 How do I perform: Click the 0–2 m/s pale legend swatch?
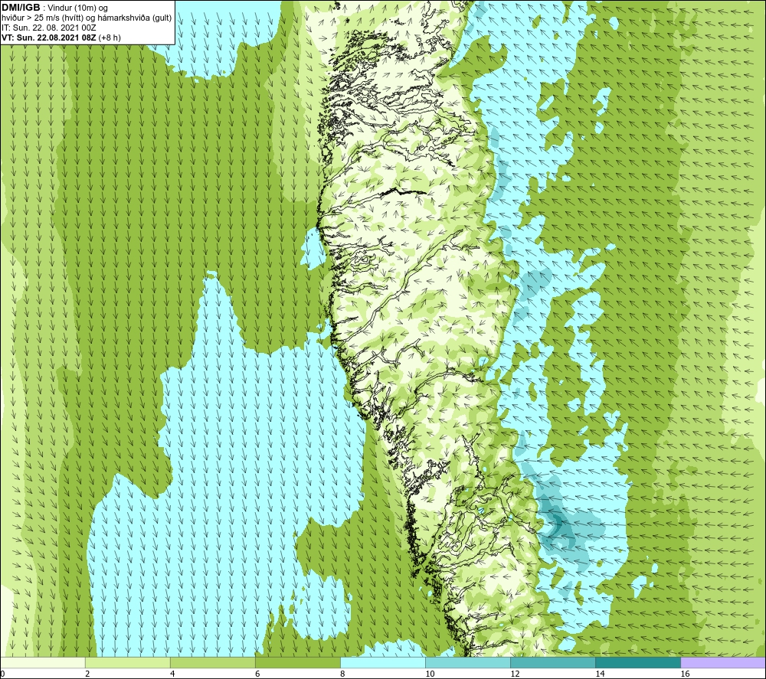[x=43, y=662]
